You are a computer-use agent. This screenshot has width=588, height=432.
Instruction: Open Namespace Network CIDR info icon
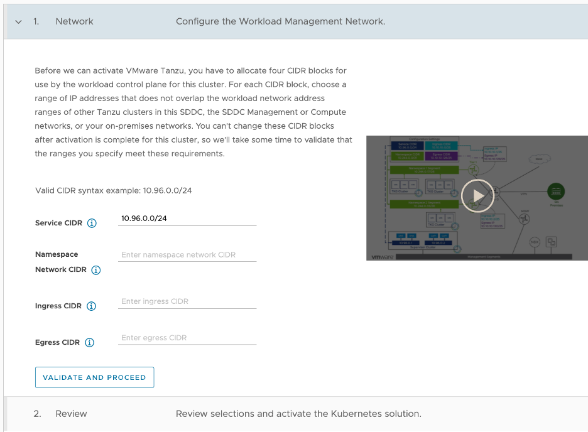click(x=96, y=270)
